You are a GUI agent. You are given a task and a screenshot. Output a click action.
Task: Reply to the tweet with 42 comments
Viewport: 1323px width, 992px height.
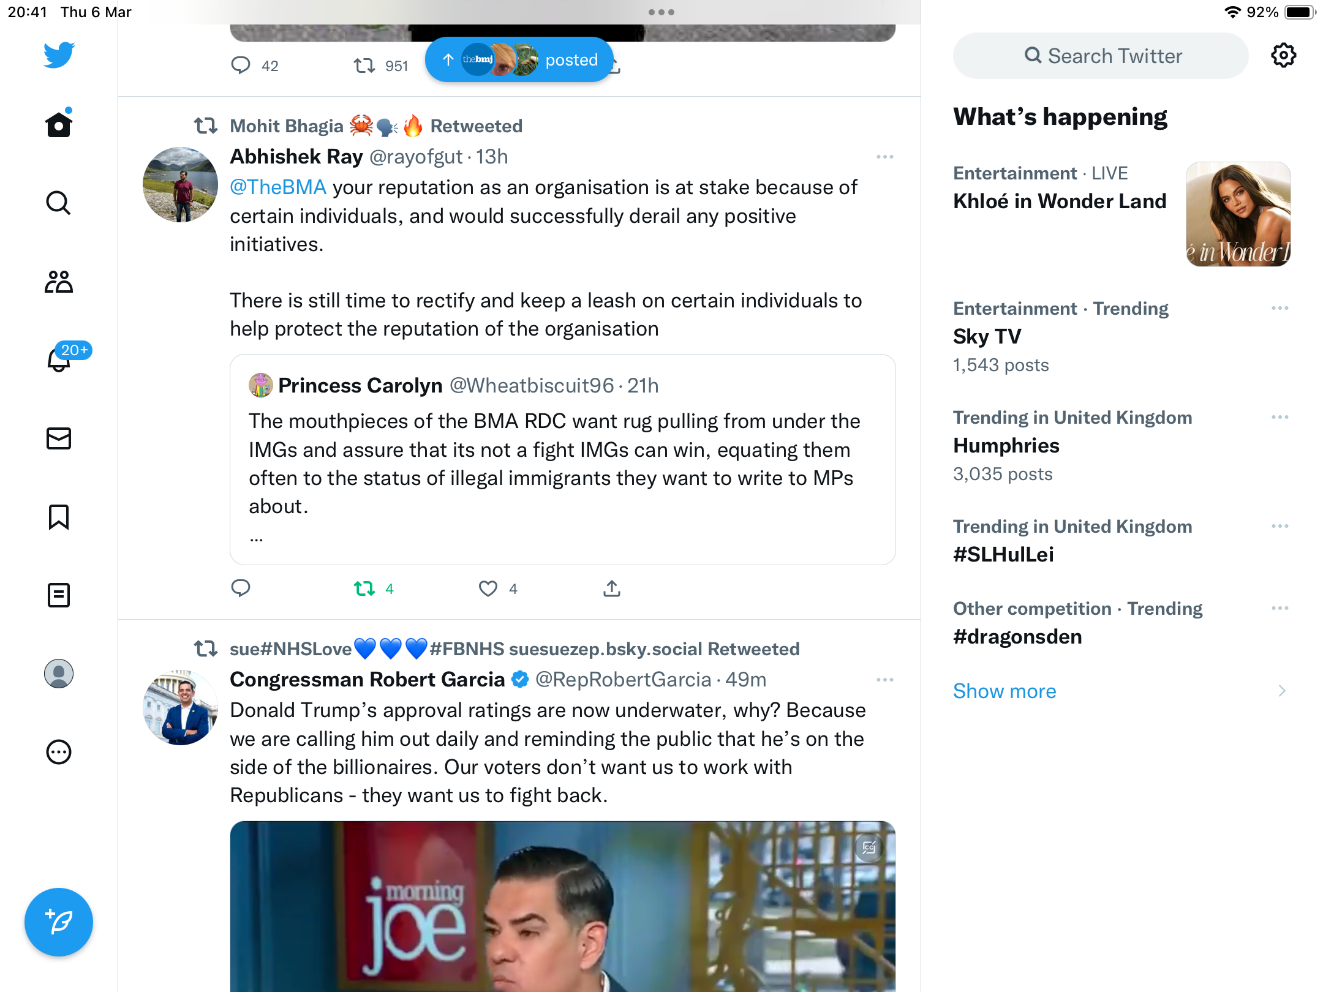click(x=241, y=65)
